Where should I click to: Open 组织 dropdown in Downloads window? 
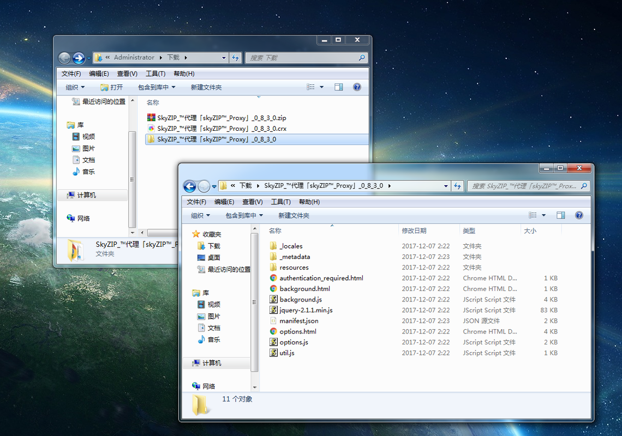pyautogui.click(x=75, y=87)
